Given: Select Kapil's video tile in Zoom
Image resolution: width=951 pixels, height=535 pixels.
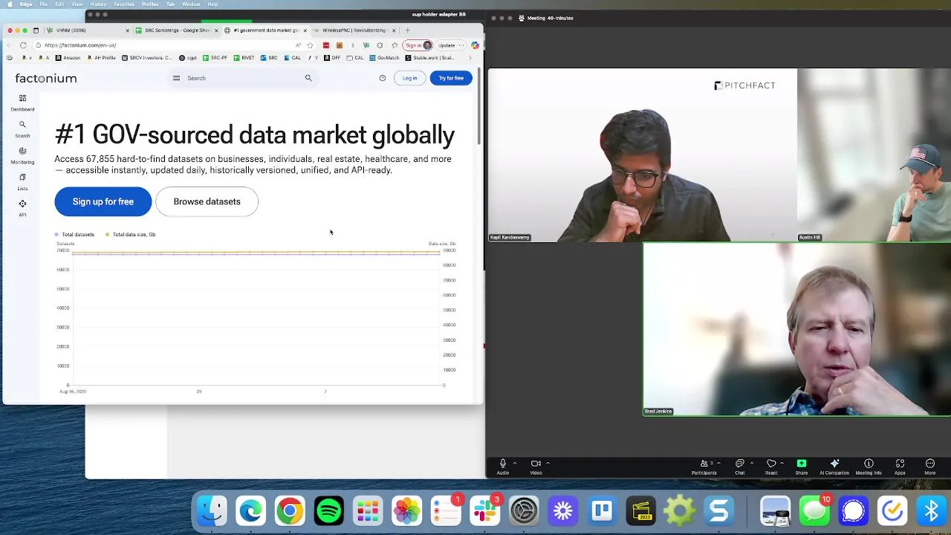Looking at the screenshot, I should click(x=643, y=155).
